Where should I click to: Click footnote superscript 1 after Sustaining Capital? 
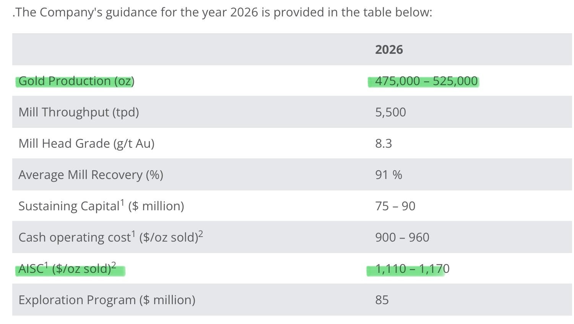click(x=122, y=202)
